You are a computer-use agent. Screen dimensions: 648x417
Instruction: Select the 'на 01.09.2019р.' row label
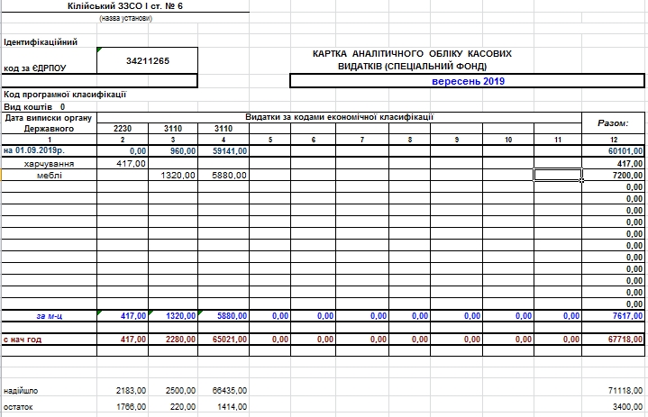(x=34, y=150)
